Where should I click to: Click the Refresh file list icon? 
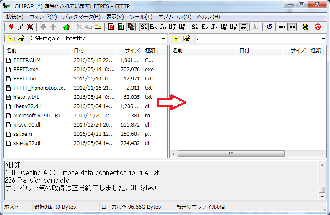click(269, 27)
